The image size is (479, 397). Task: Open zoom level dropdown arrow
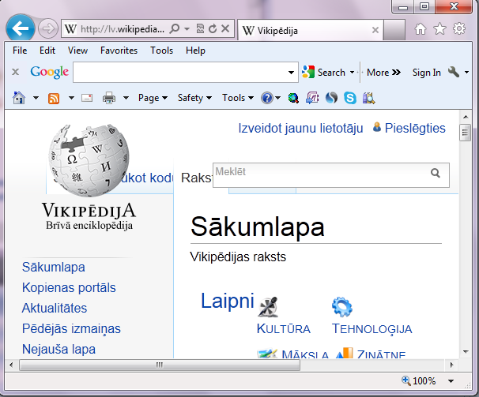click(451, 381)
